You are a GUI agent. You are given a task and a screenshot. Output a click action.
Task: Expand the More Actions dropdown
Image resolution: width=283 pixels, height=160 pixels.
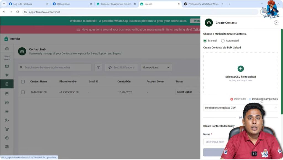pos(156,68)
